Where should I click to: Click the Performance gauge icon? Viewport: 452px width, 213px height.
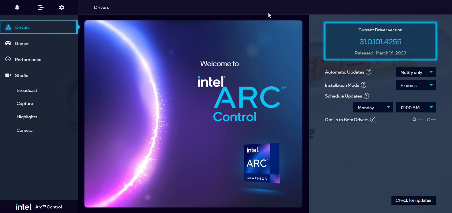point(8,59)
